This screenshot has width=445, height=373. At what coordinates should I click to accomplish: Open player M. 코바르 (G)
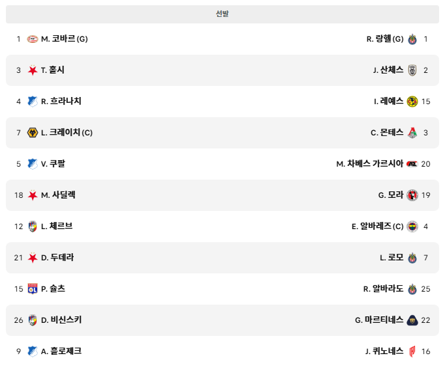pos(65,39)
